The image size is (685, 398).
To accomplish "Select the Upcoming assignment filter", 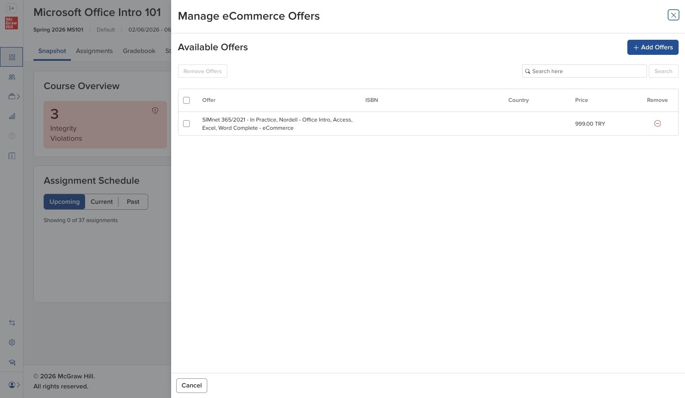I will 65,202.
